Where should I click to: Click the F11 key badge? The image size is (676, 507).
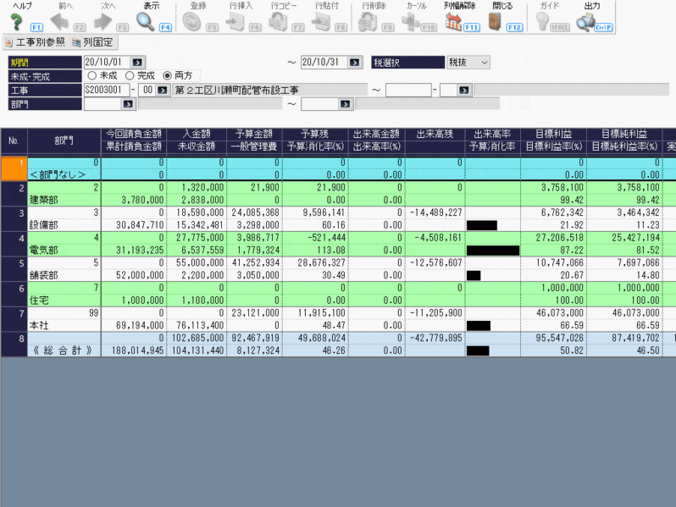[x=472, y=28]
